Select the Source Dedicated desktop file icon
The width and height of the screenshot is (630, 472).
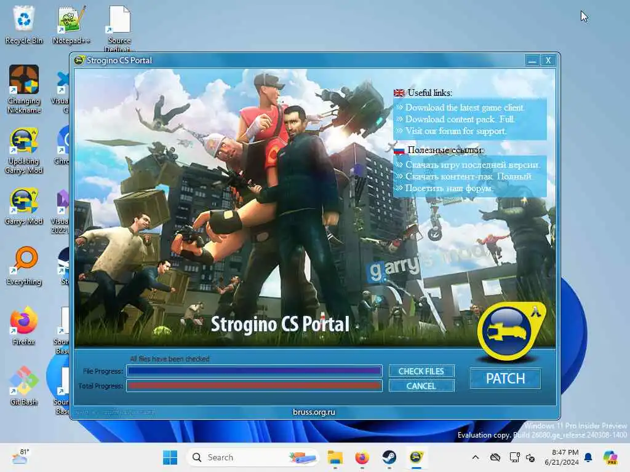pos(119,28)
